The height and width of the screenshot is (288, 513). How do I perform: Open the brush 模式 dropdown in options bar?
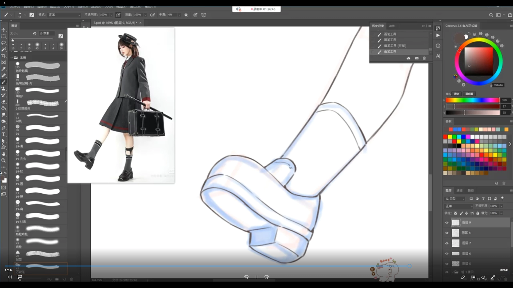pyautogui.click(x=64, y=15)
